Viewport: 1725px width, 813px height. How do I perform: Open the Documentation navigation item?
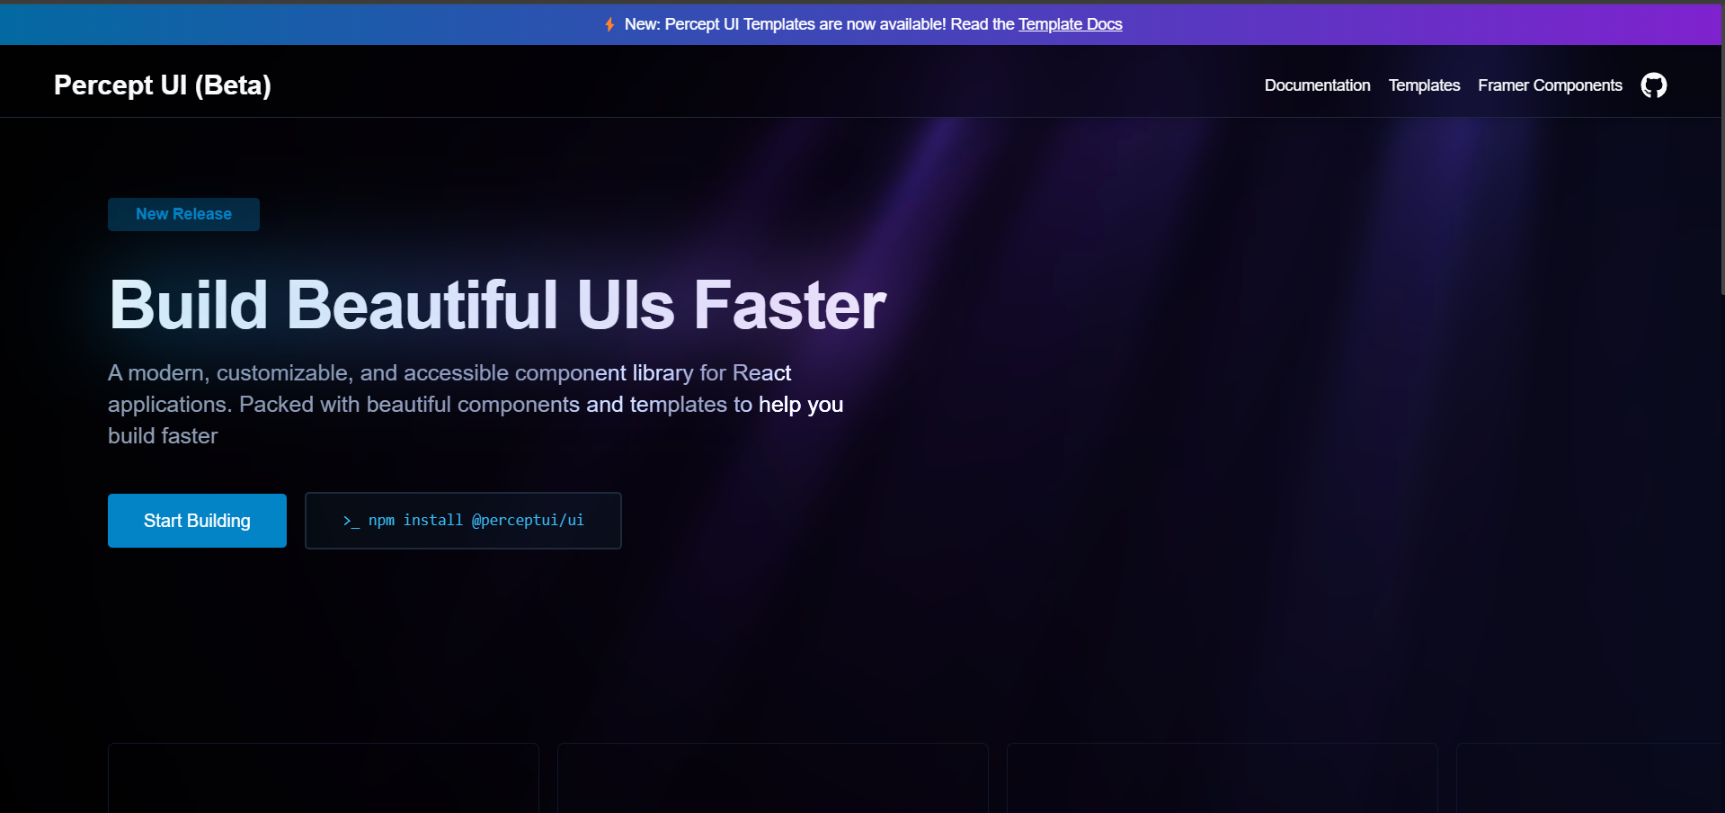(x=1317, y=85)
